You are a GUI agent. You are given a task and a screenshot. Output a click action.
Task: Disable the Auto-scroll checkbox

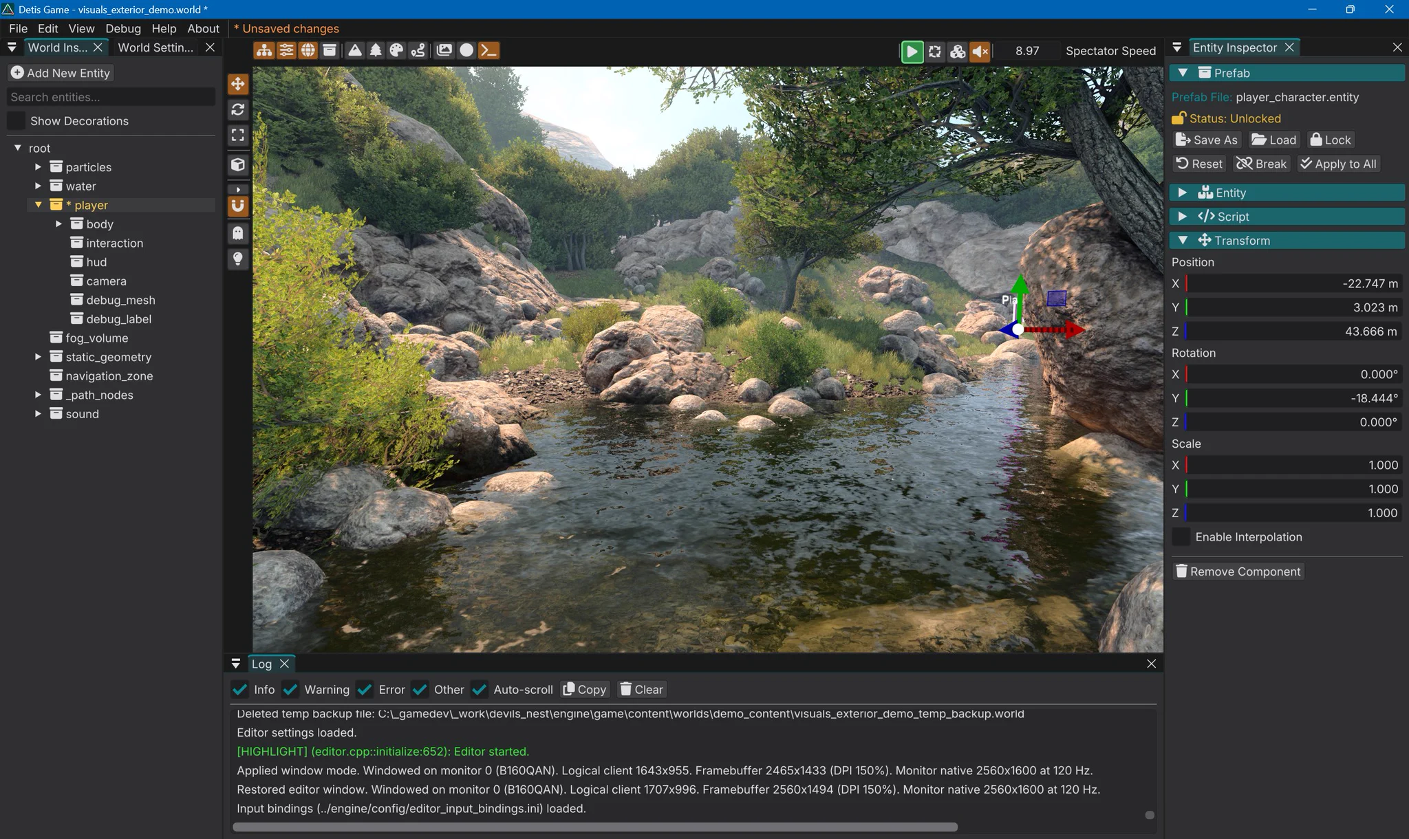pos(480,689)
